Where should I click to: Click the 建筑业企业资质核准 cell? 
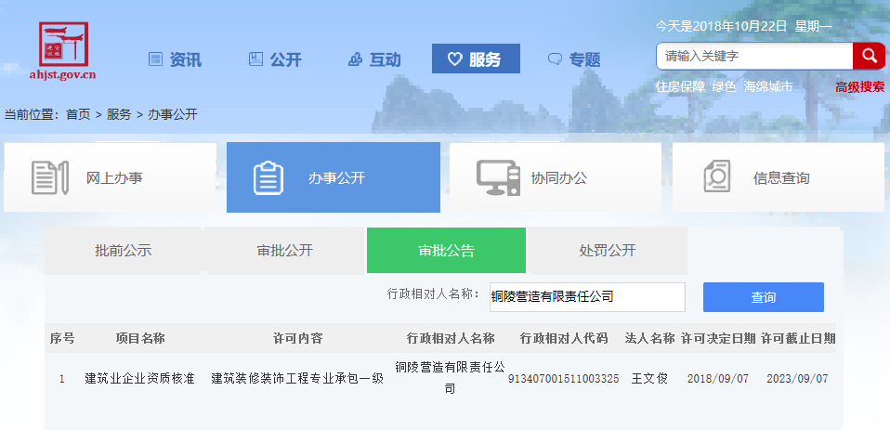(x=139, y=379)
